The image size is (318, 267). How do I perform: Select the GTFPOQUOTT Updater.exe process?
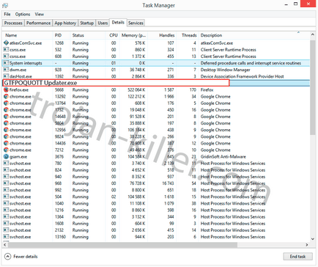(116, 83)
